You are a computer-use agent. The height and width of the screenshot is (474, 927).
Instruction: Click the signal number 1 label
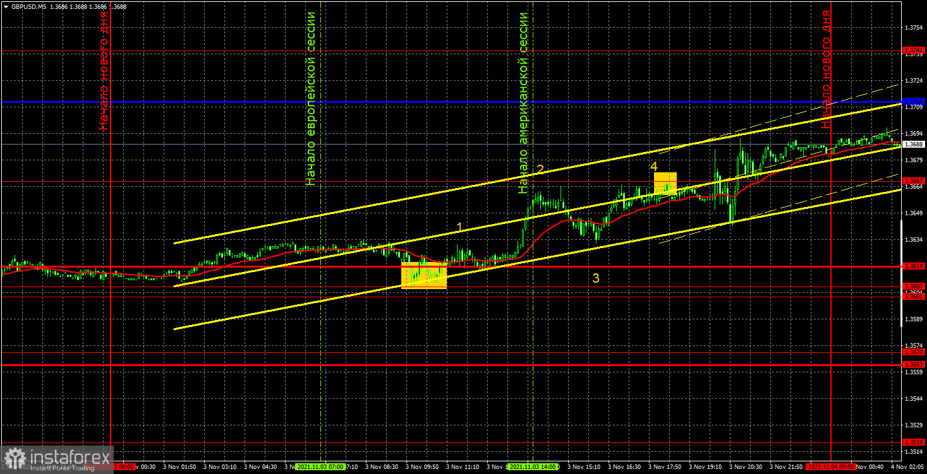click(x=460, y=227)
